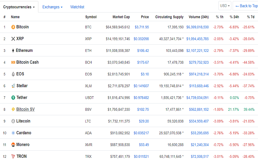The height and width of the screenshot is (161, 258).
Task: View Tether 24h volume markets link
Action: (x=197, y=98)
